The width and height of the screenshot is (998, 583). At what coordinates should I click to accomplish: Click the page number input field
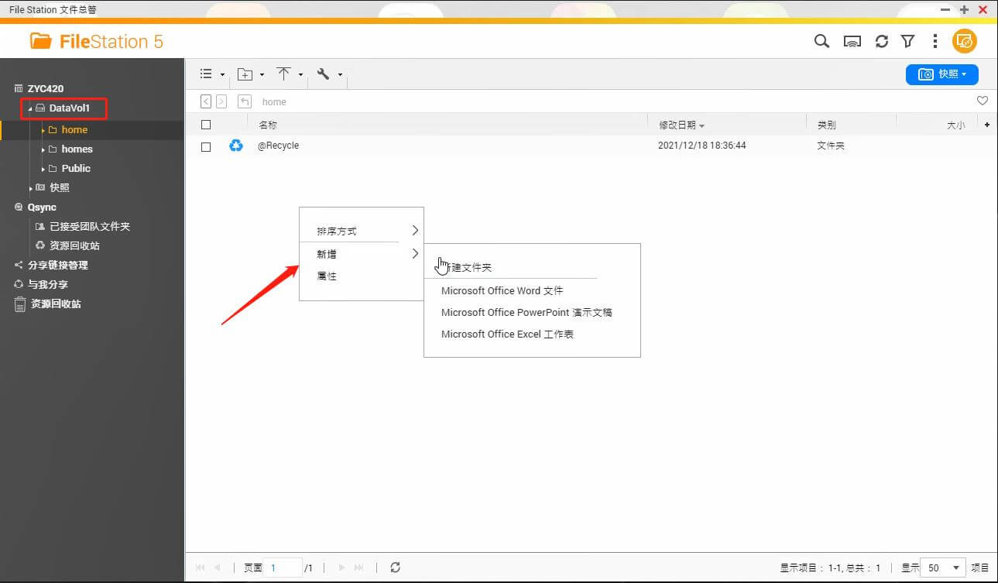283,568
